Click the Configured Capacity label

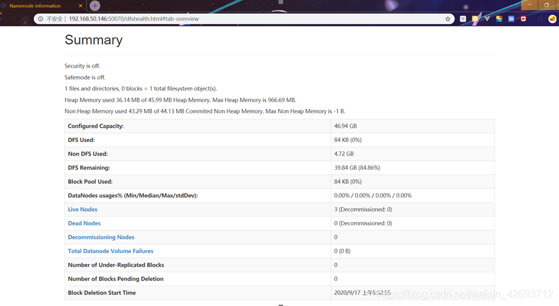coord(95,126)
